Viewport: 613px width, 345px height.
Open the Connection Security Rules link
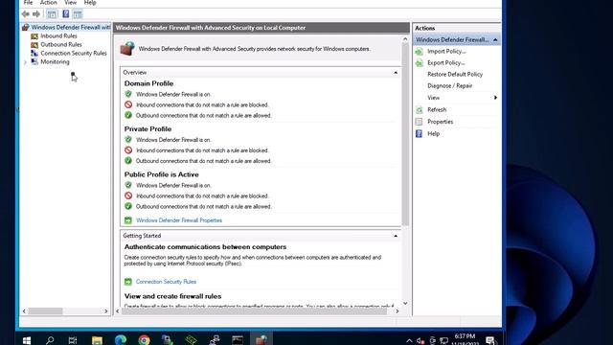pyautogui.click(x=166, y=282)
